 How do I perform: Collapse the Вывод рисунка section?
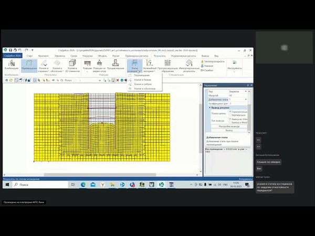(x=210, y=108)
